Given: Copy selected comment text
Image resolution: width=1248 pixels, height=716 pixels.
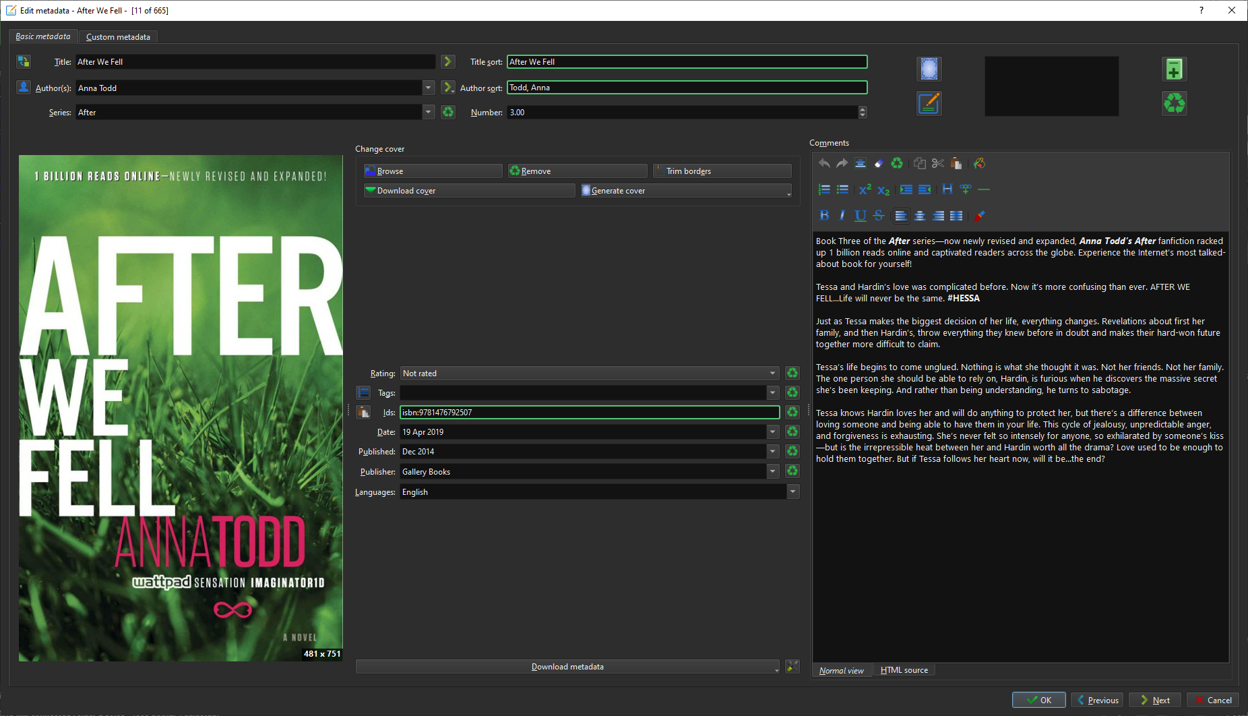Looking at the screenshot, I should (x=919, y=163).
